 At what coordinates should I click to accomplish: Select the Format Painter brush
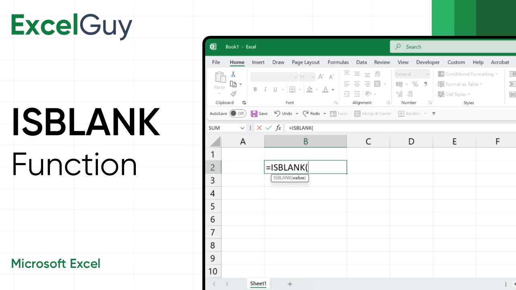233,93
